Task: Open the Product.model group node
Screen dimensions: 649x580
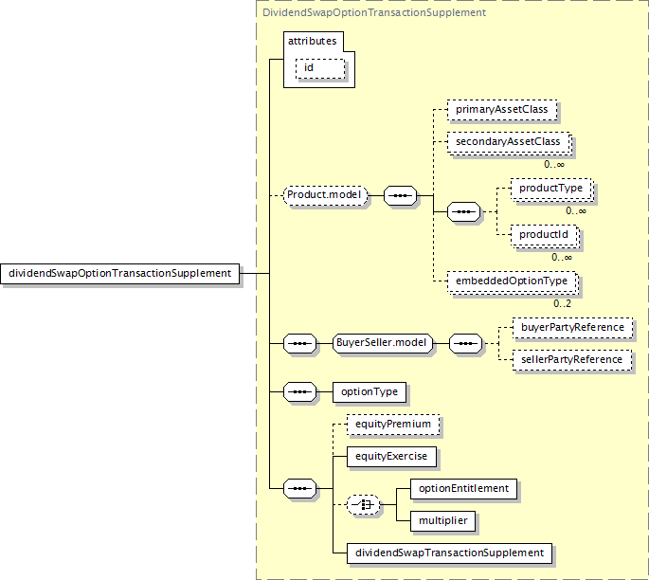Action: point(325,196)
